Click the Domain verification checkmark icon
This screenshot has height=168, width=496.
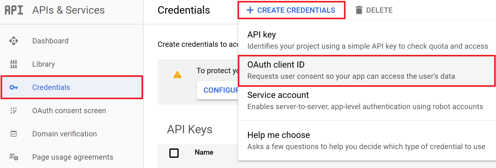point(14,134)
